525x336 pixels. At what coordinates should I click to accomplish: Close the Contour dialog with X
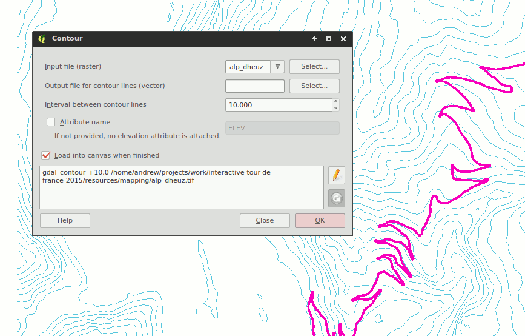coord(343,39)
